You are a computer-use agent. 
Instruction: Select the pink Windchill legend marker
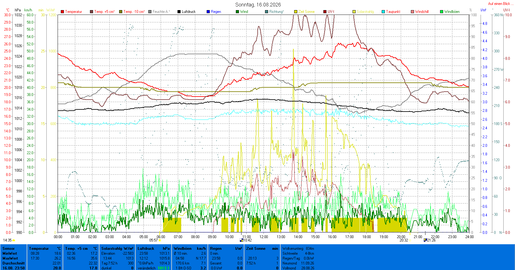tap(412, 12)
